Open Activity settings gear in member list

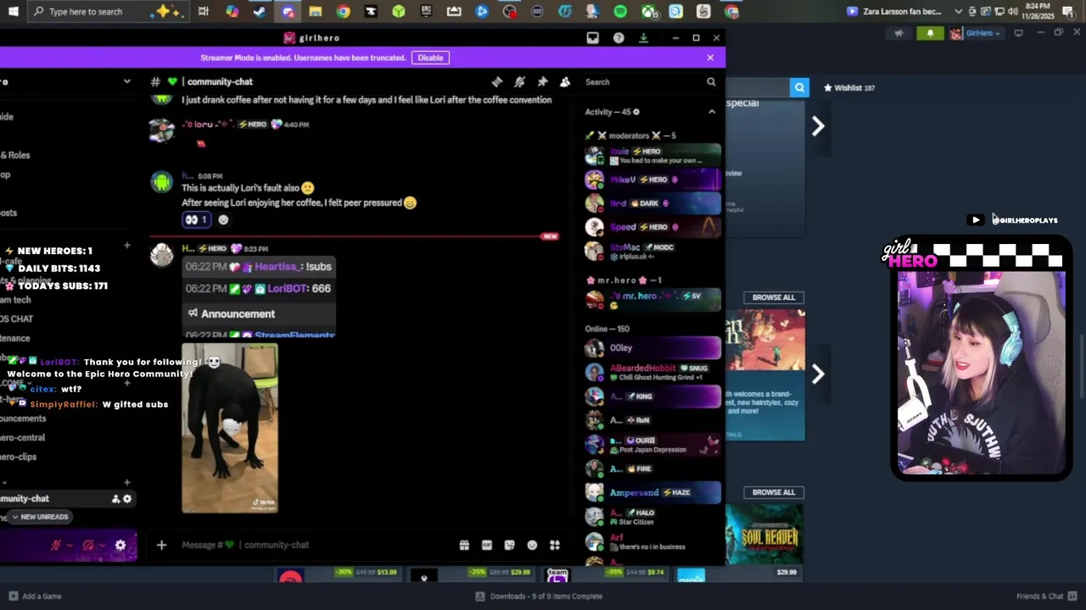point(636,112)
